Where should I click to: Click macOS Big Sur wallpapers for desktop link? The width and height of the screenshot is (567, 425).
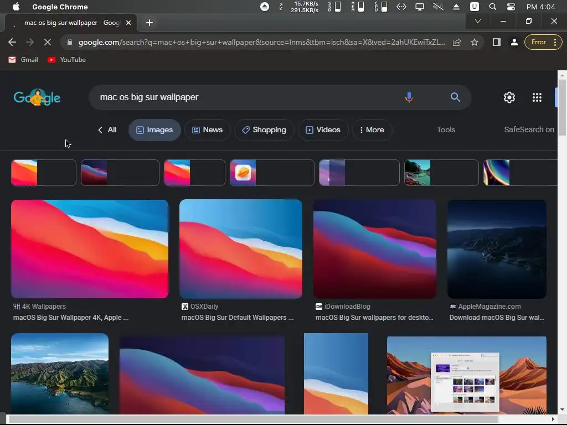(374, 318)
